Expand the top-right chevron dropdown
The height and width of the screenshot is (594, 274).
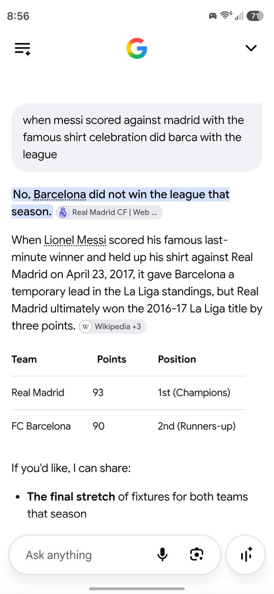(x=251, y=48)
